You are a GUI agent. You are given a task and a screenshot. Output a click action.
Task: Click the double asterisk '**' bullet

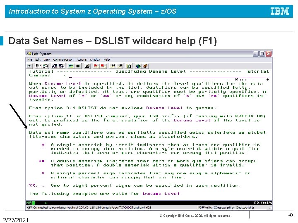pyautogui.click(x=42, y=161)
